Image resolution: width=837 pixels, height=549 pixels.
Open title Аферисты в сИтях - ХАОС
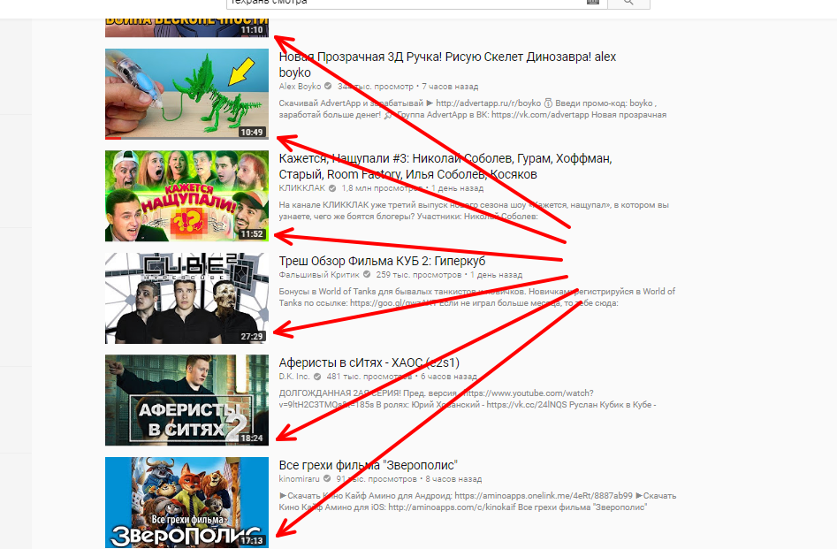[x=369, y=362]
